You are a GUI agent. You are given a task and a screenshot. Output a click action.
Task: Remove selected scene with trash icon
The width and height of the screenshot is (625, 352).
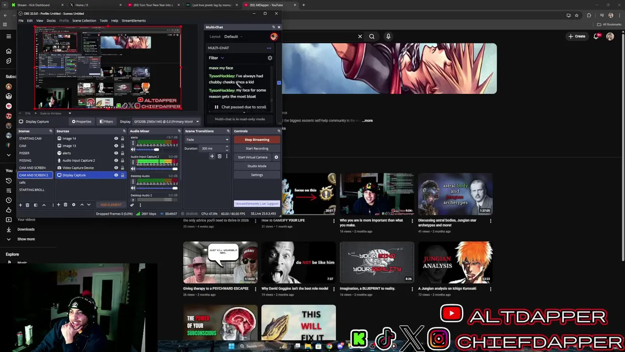click(27, 205)
